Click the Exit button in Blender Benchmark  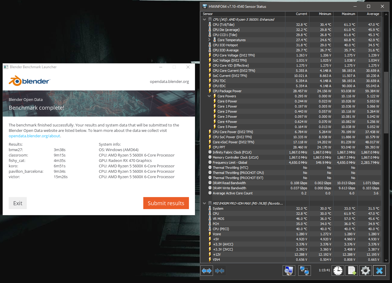[18, 203]
